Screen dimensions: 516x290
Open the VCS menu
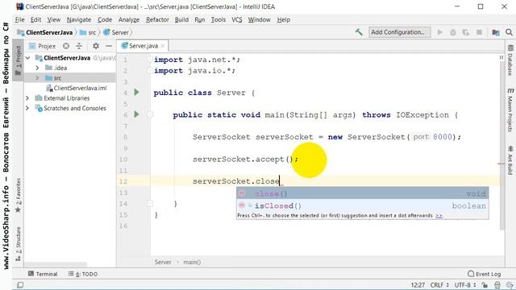tap(236, 19)
